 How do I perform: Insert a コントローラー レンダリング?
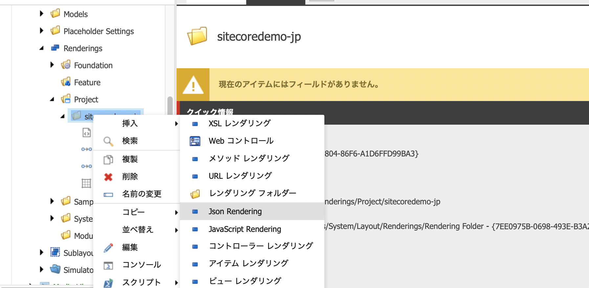tap(252, 246)
